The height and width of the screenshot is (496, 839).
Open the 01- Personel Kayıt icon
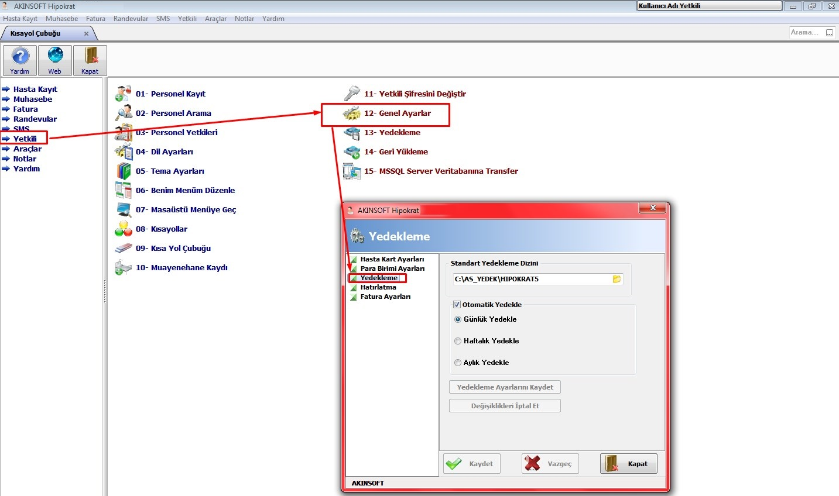click(123, 94)
